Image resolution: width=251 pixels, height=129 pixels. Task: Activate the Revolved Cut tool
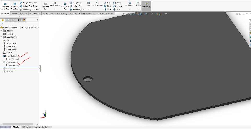(65, 6)
